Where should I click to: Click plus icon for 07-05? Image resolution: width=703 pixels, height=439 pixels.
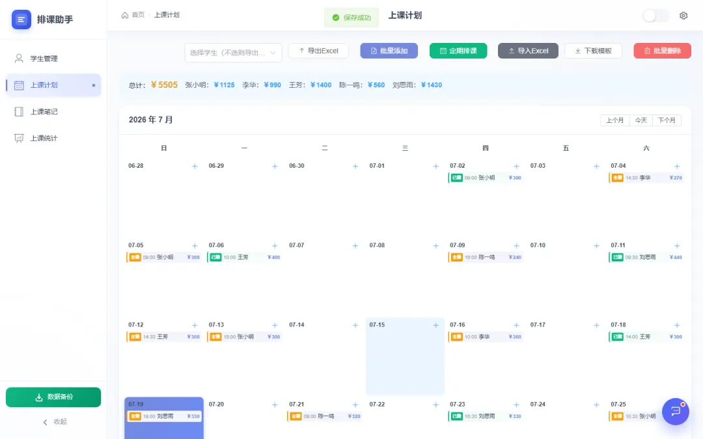pos(195,246)
